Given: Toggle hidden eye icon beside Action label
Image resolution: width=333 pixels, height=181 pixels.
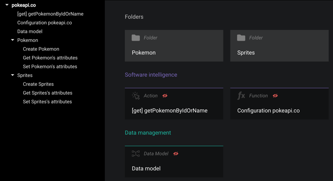Looking at the screenshot, I should [165, 96].
